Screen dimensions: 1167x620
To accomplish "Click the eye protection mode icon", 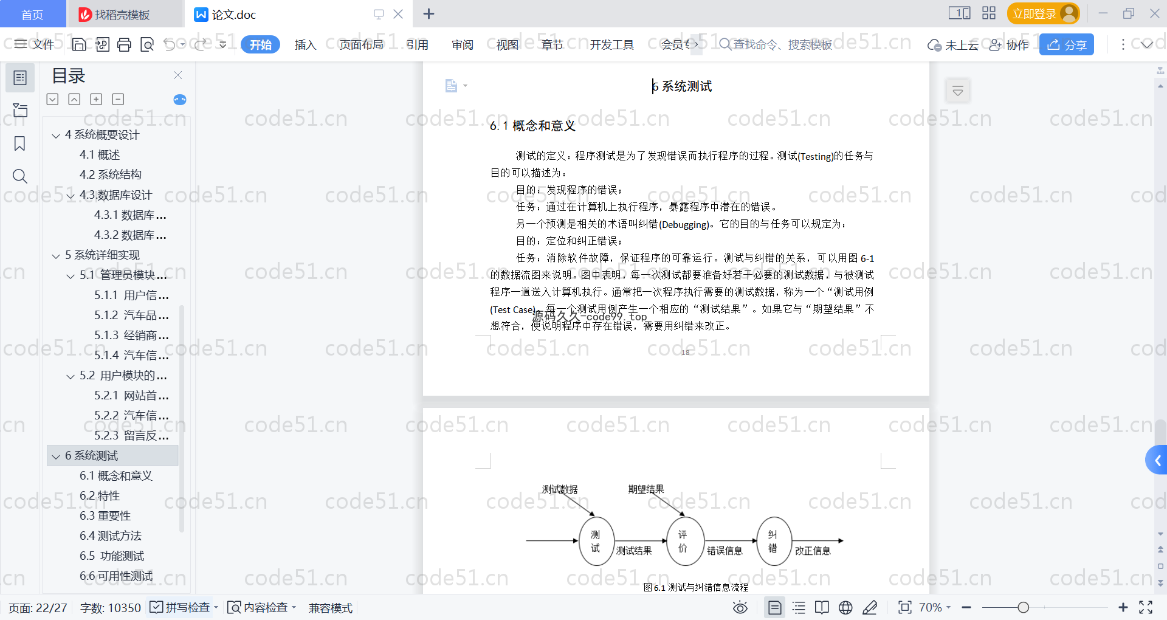I will (740, 607).
